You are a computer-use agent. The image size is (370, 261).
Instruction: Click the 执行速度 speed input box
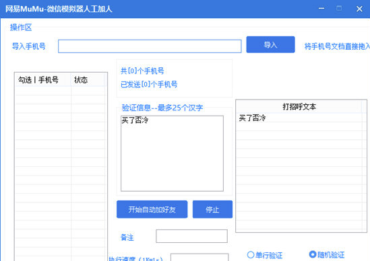[199, 257]
